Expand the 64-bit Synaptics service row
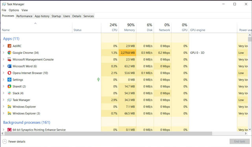The height and width of the screenshot is (147, 252). (4, 129)
